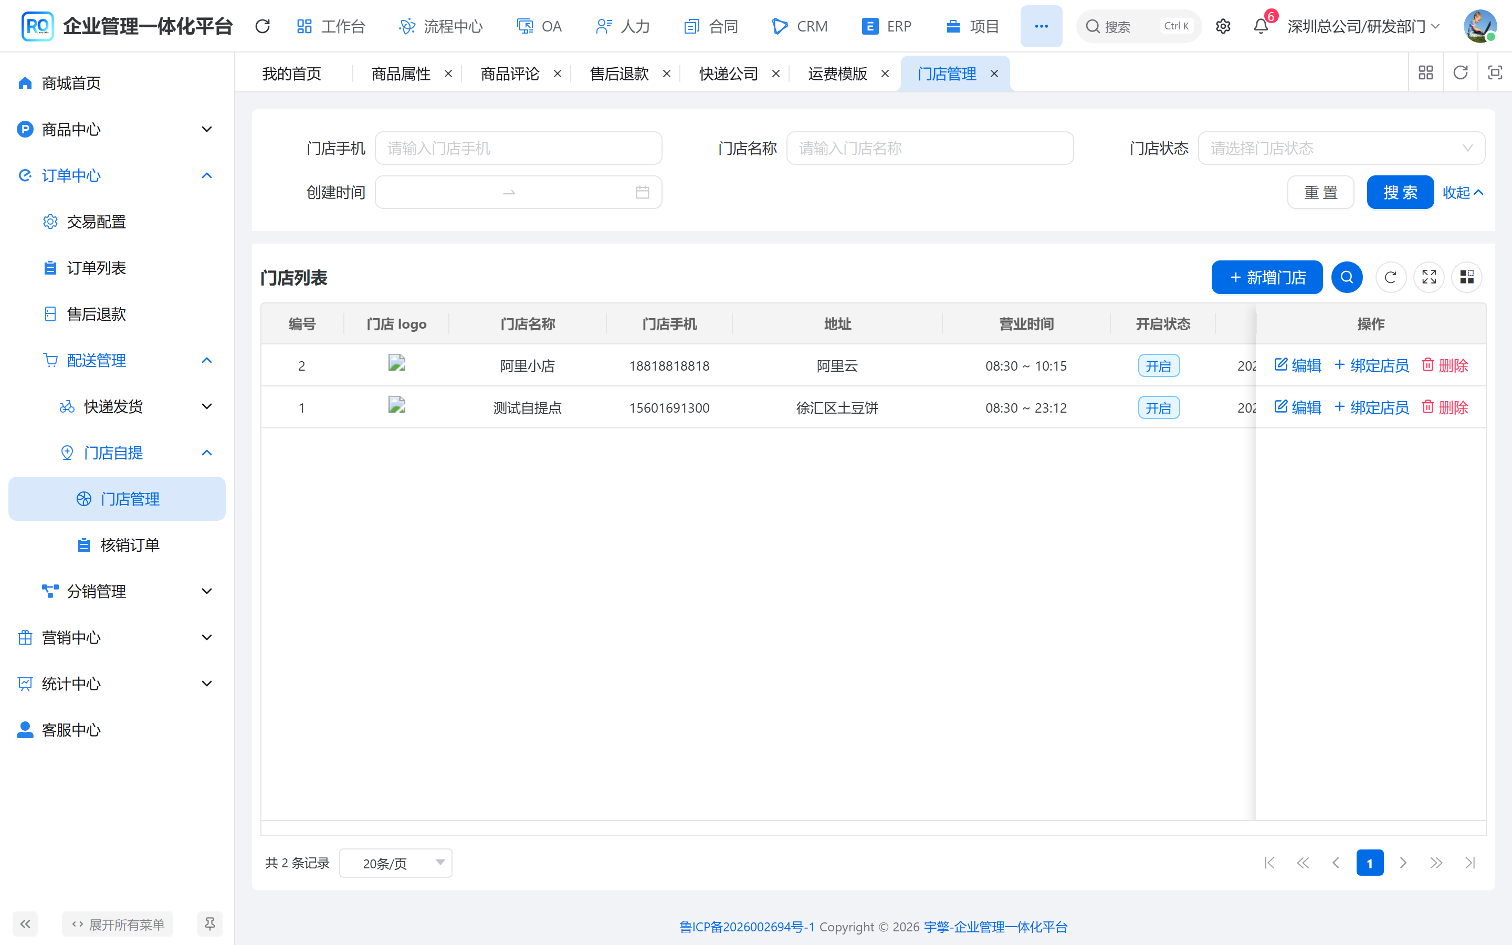
Task: Open the 20条/页 page size dropdown
Action: pos(395,863)
